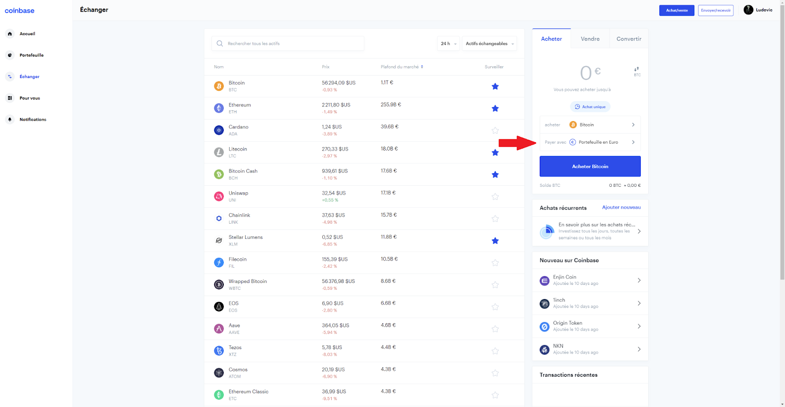Click the Coinbase logo
Viewport: 785px width, 407px height.
pyautogui.click(x=20, y=10)
